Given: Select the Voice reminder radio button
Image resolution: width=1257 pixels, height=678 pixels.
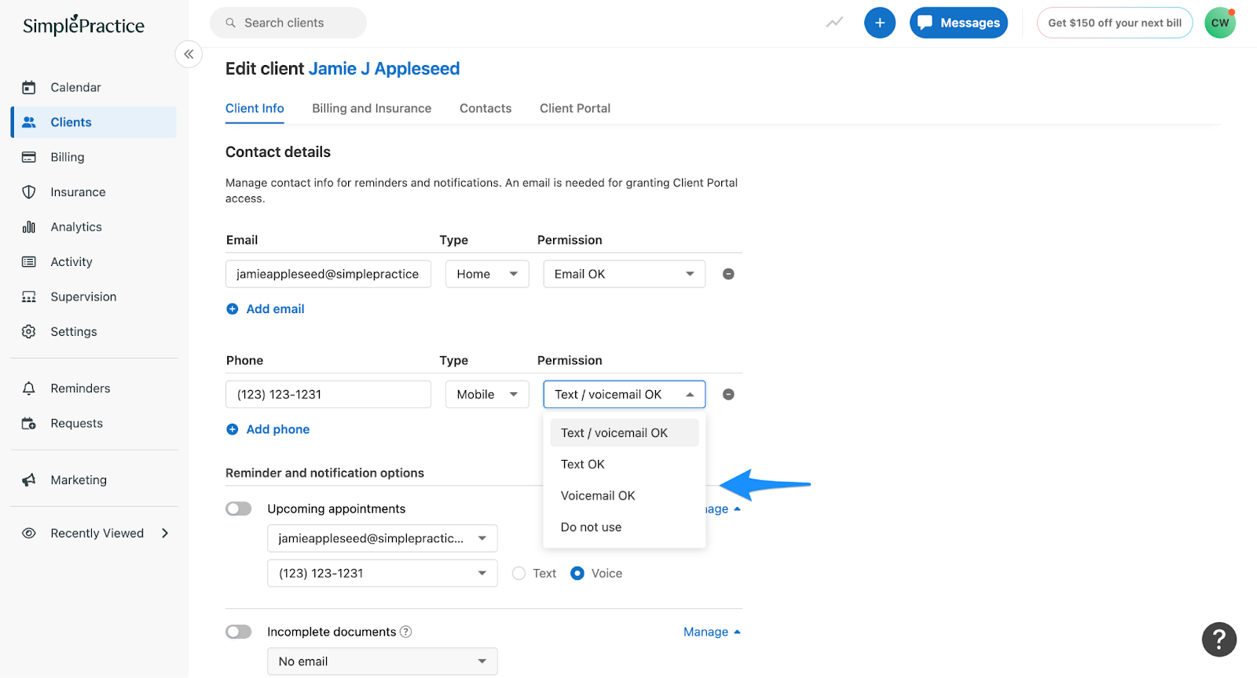Looking at the screenshot, I should pos(577,574).
